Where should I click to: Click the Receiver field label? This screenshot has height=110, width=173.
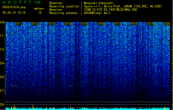coord(56,10)
